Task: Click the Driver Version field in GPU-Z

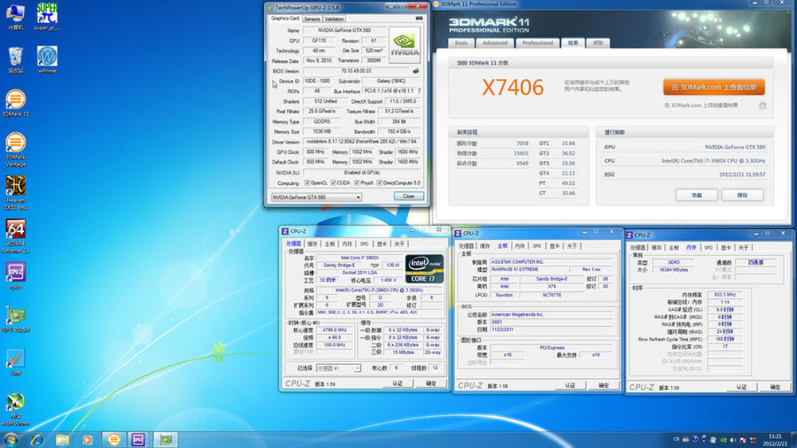Action: click(361, 142)
